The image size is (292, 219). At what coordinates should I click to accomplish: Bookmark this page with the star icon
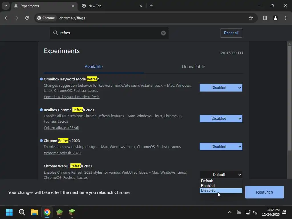tap(251, 18)
